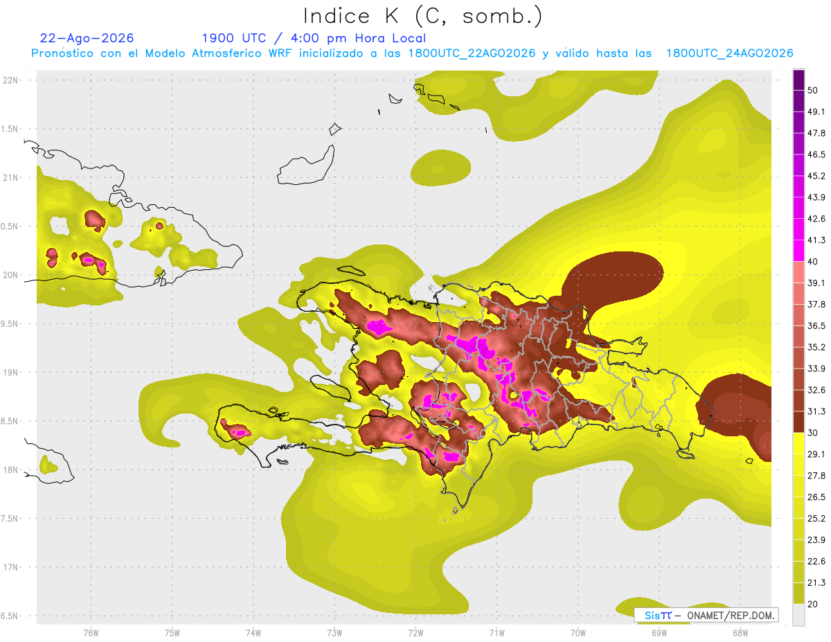Click the latitude label "18N"
This screenshot has height=642, width=831.
click(12, 470)
